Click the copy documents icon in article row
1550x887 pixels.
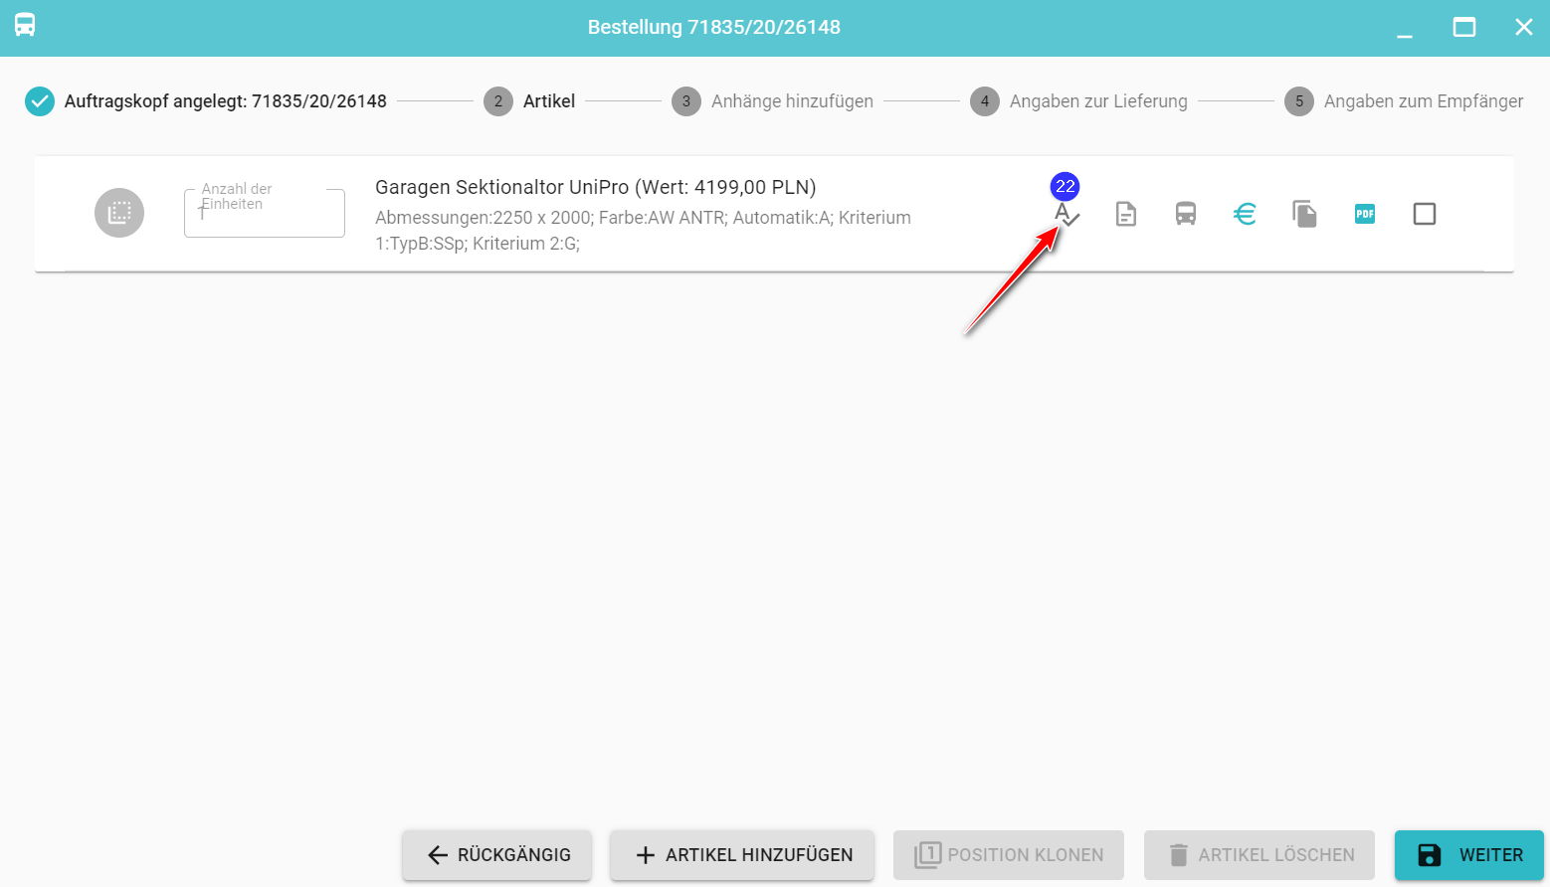coord(1304,214)
